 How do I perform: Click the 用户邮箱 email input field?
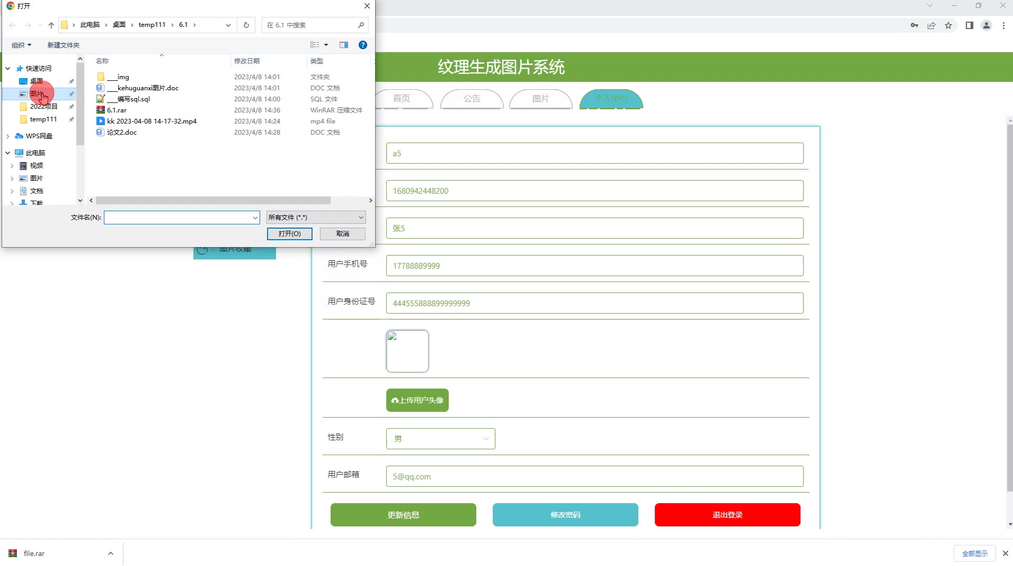tap(594, 476)
